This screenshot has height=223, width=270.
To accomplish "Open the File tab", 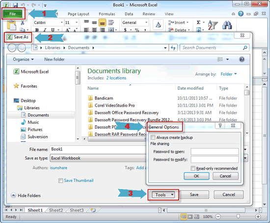I will (13, 14).
